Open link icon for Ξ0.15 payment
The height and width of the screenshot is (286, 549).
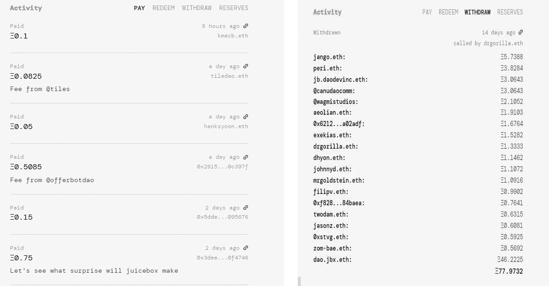(x=246, y=208)
